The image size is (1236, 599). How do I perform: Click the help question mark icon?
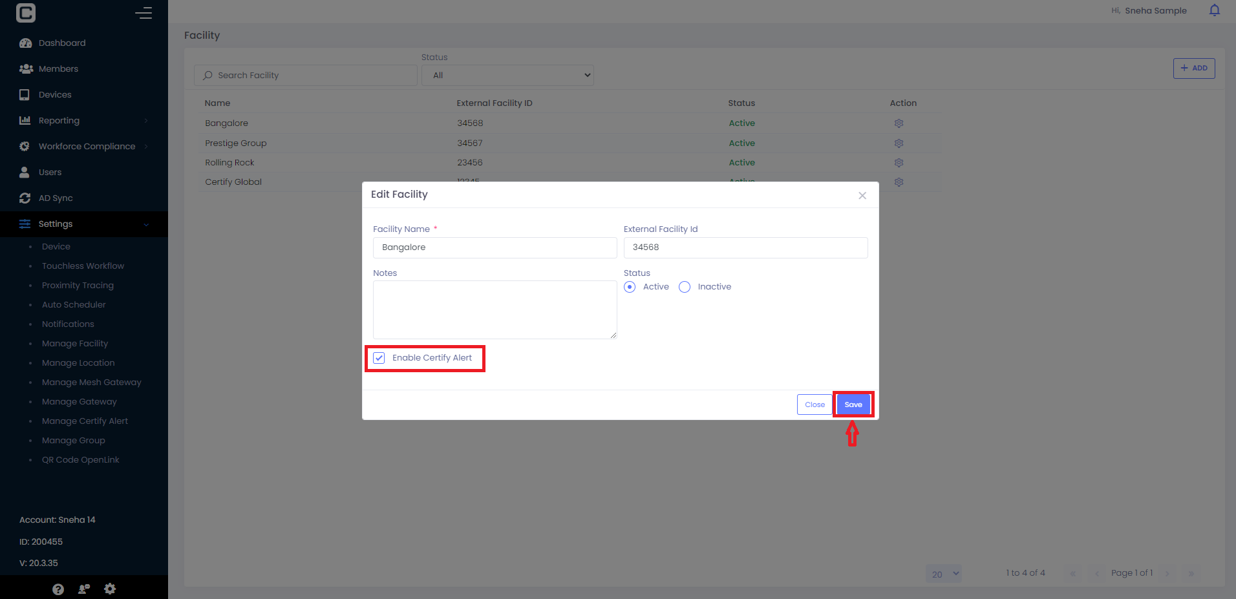[58, 589]
